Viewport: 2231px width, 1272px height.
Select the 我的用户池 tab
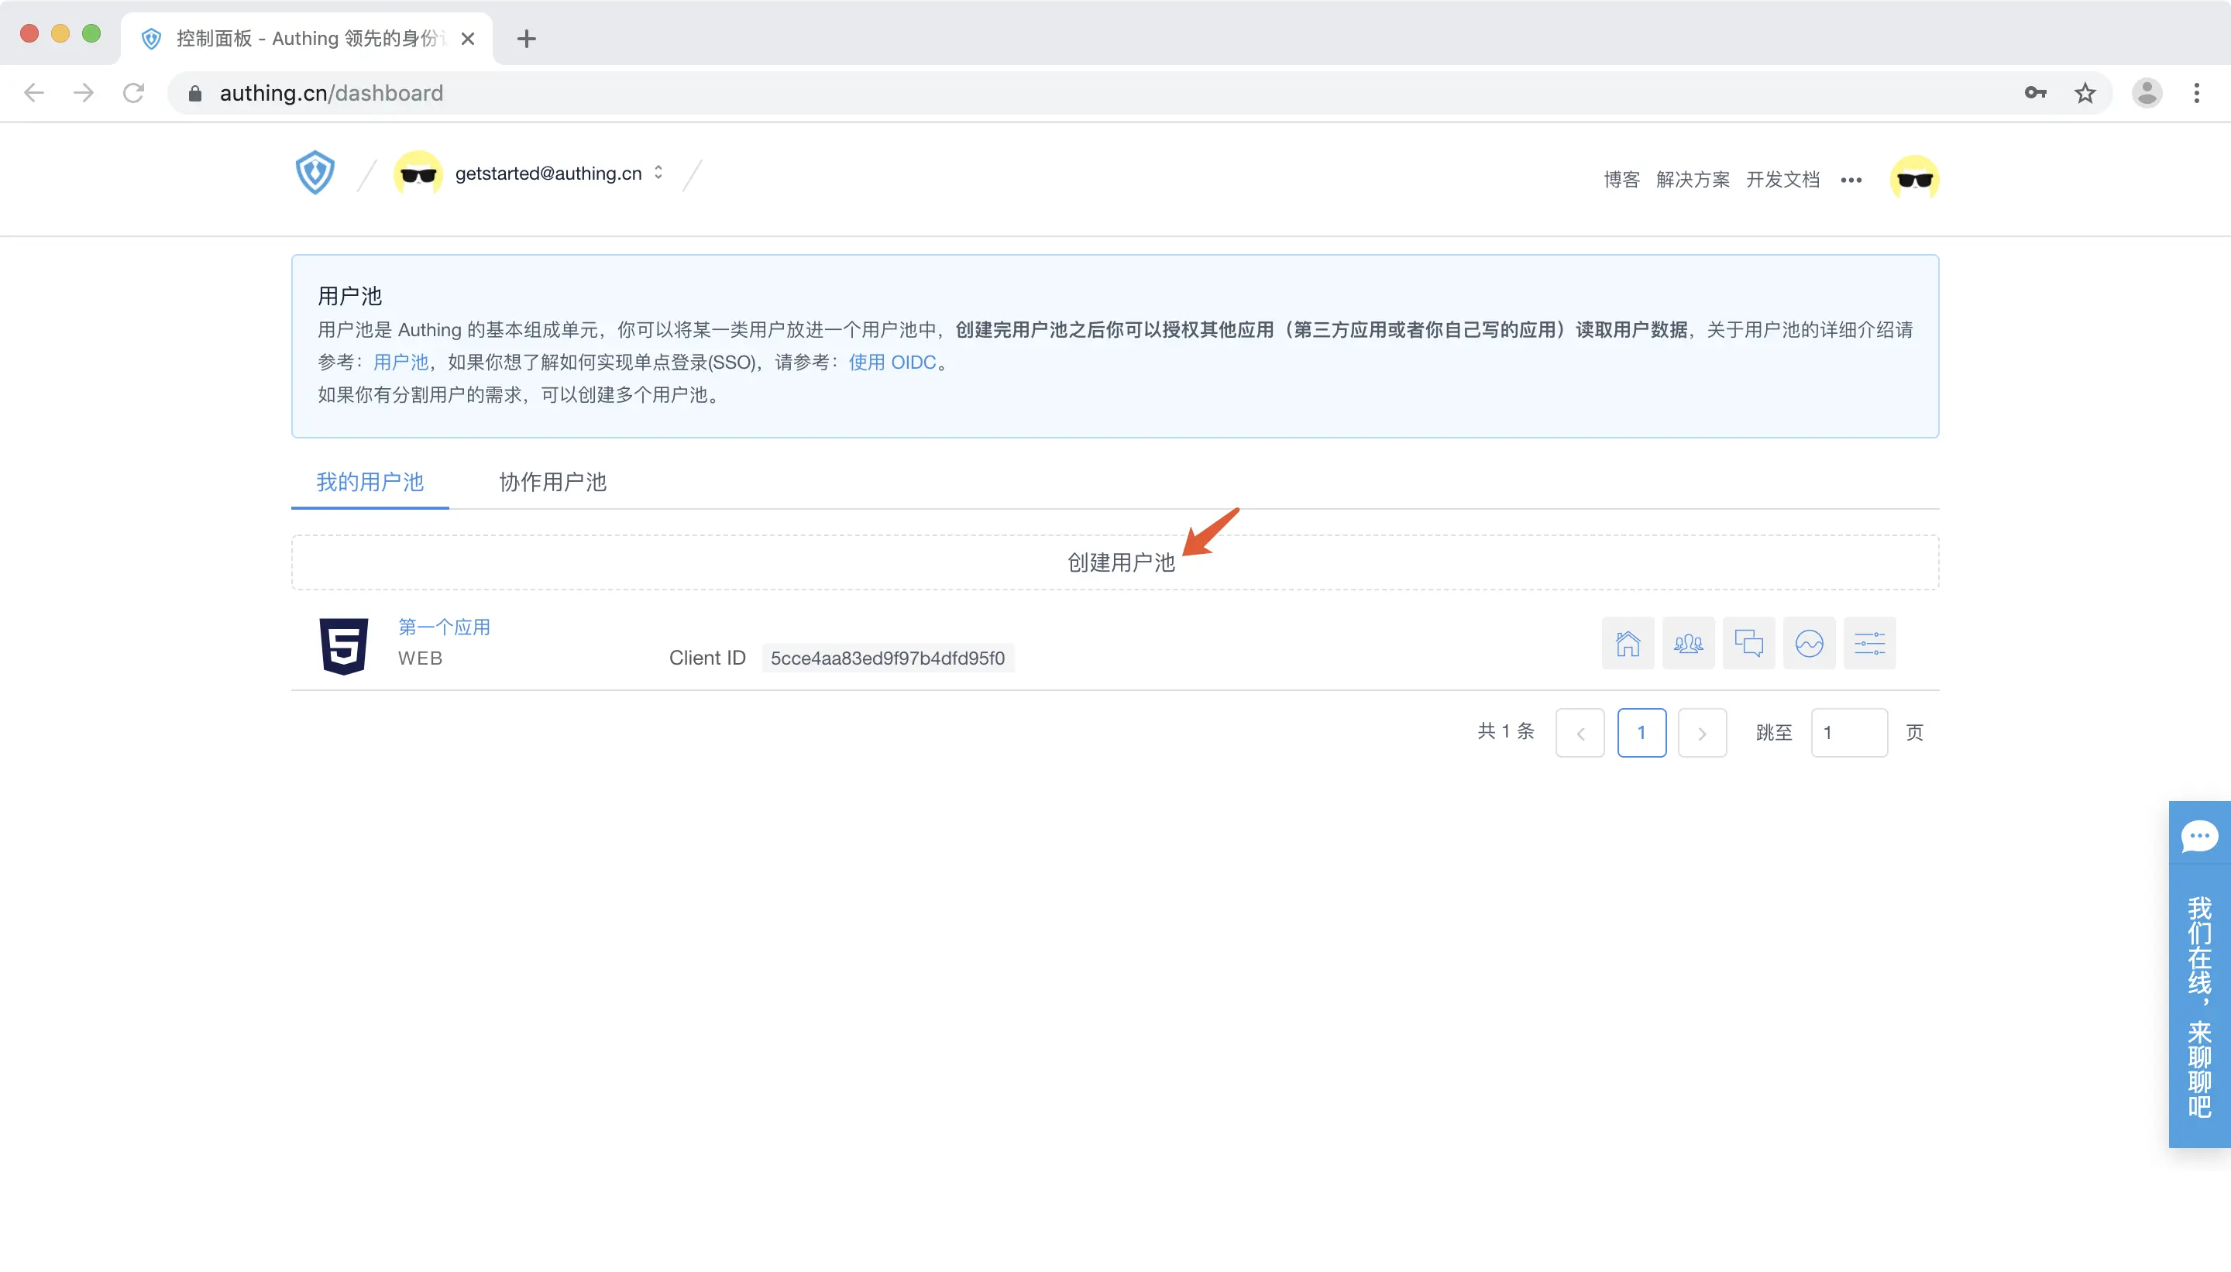(370, 483)
